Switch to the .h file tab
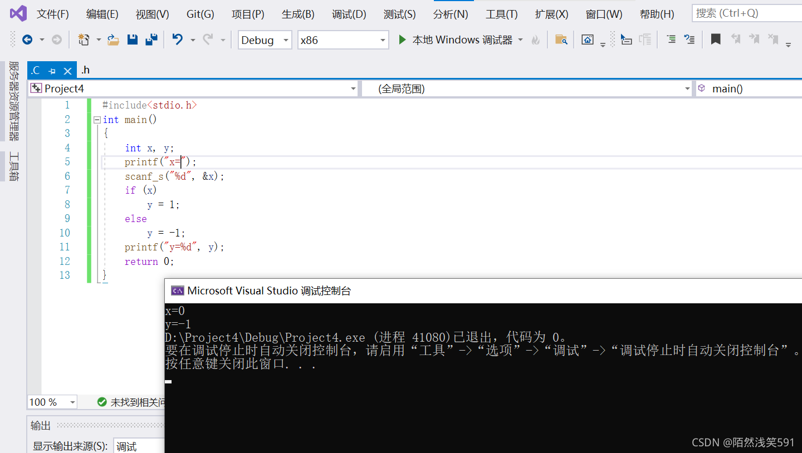Screen dimensions: 802x453 [85, 70]
